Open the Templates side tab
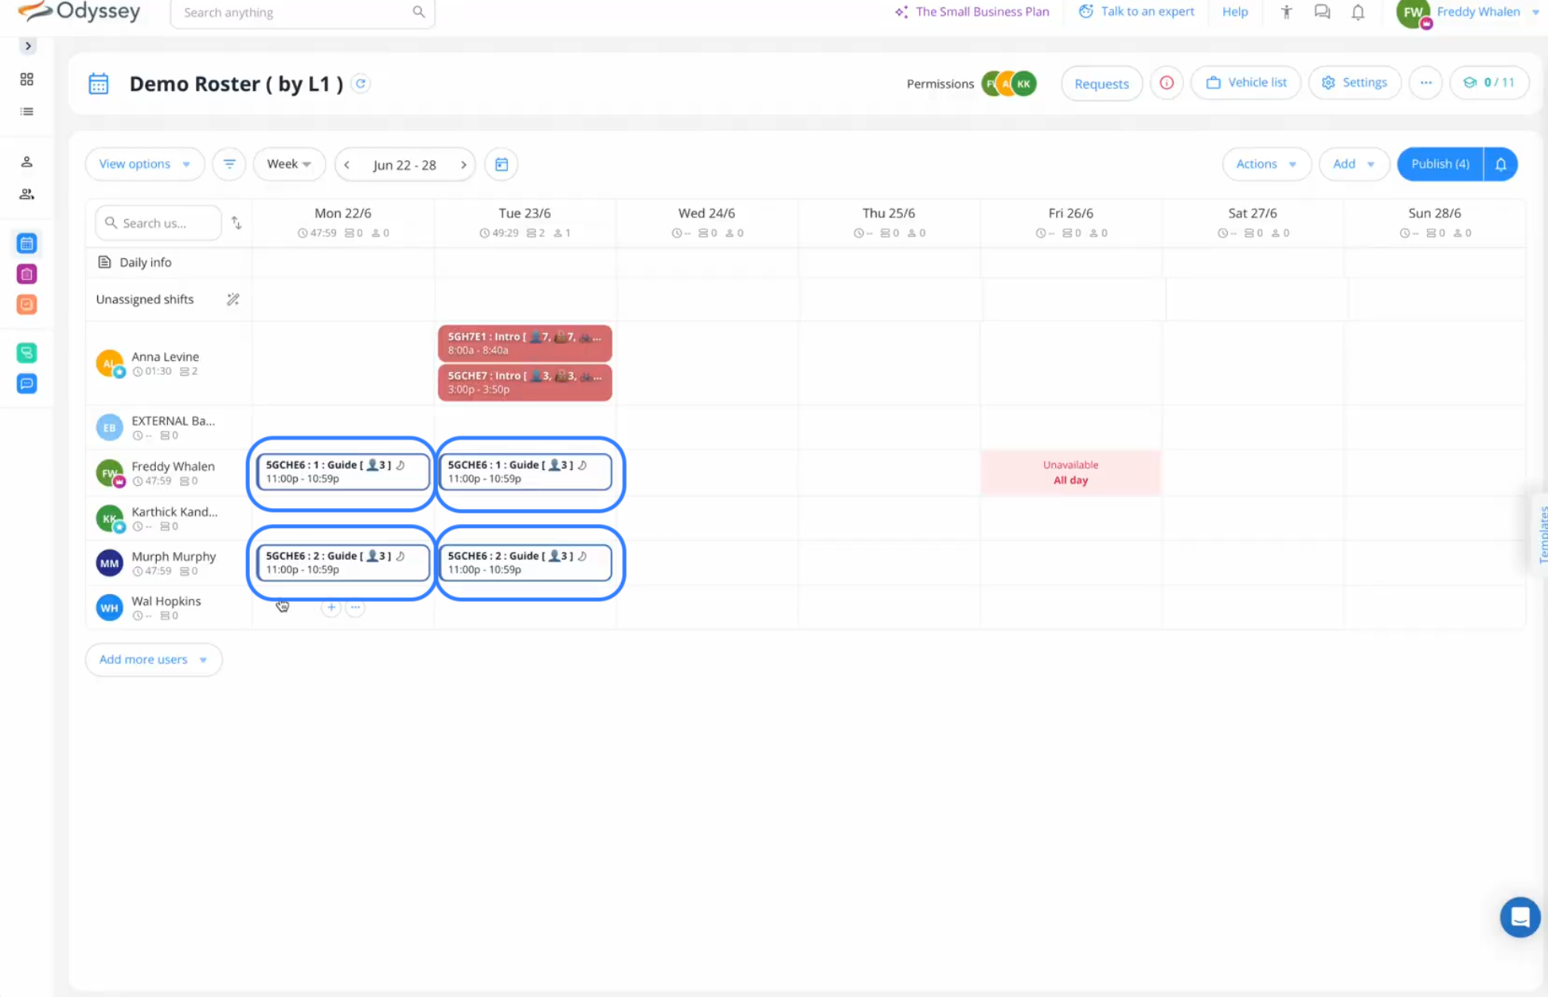The width and height of the screenshot is (1548, 997). 1542,534
